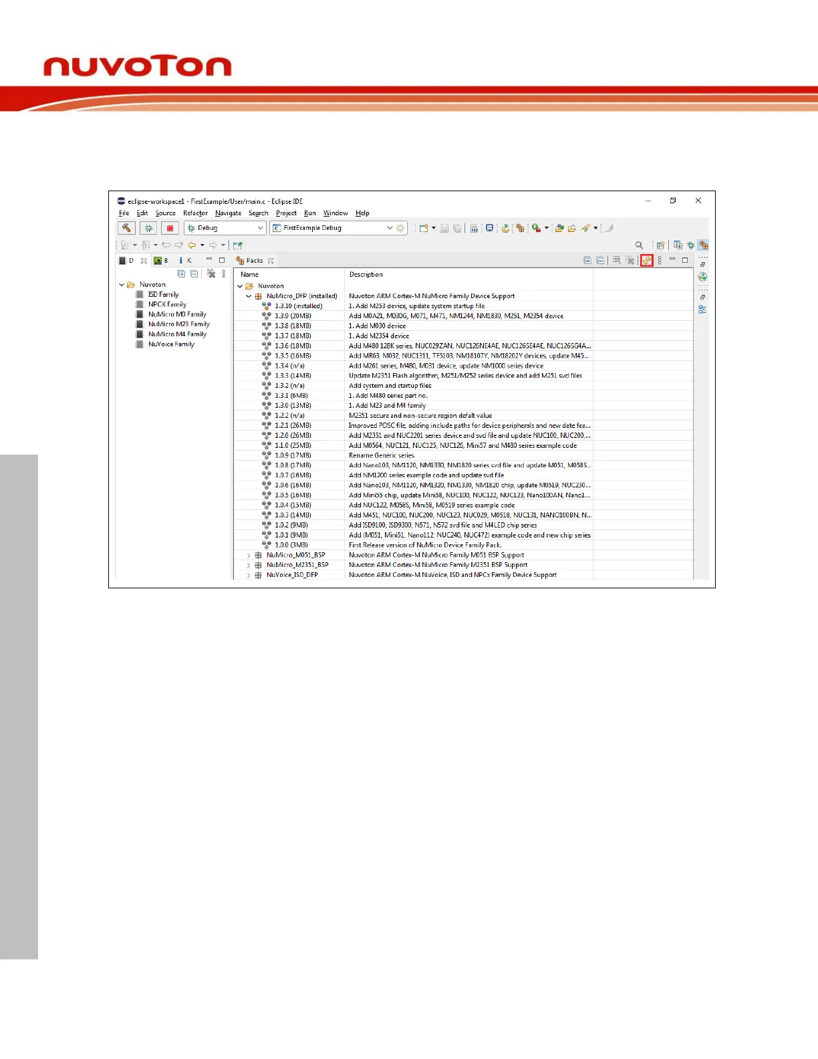This screenshot has height=1059, width=818.
Task: Click the Description column header
Action: (468, 275)
